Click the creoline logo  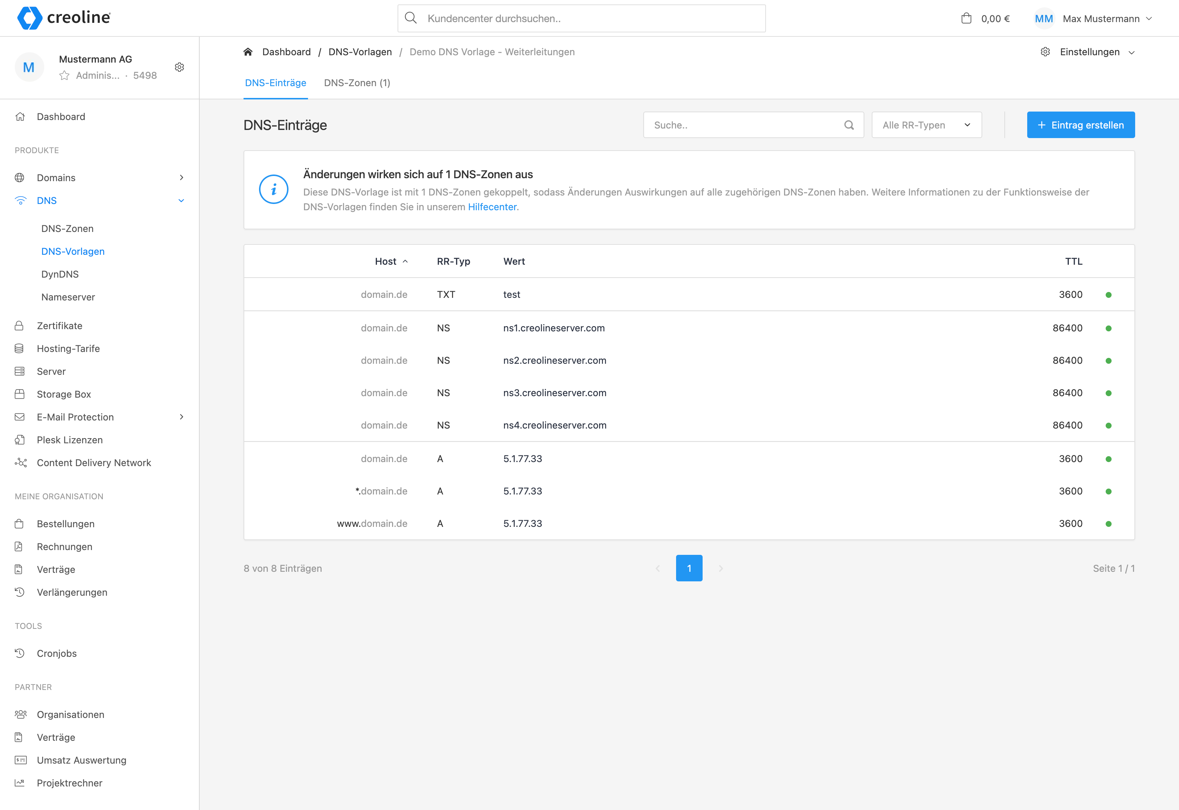pos(64,18)
